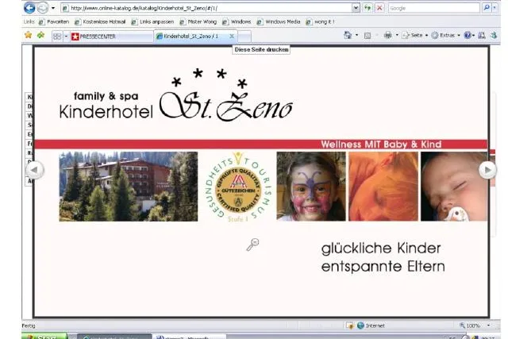This screenshot has height=339, width=508.
Task: Print the page with the printer icon
Action: (x=388, y=35)
